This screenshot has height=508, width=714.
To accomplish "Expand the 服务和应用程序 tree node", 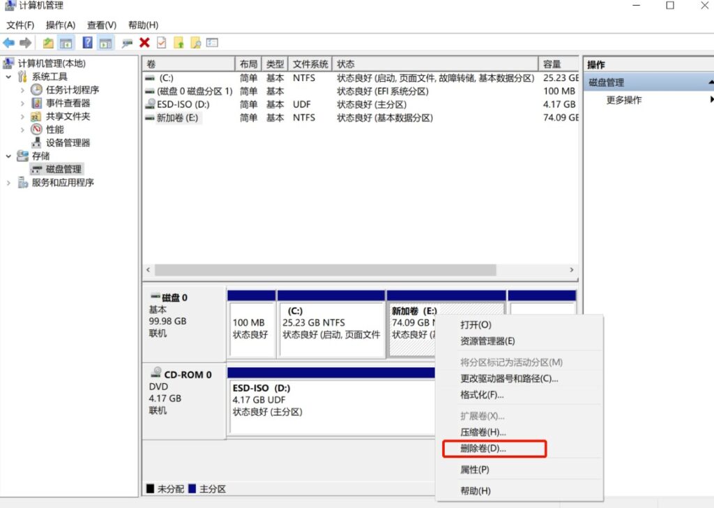I will coord(8,183).
